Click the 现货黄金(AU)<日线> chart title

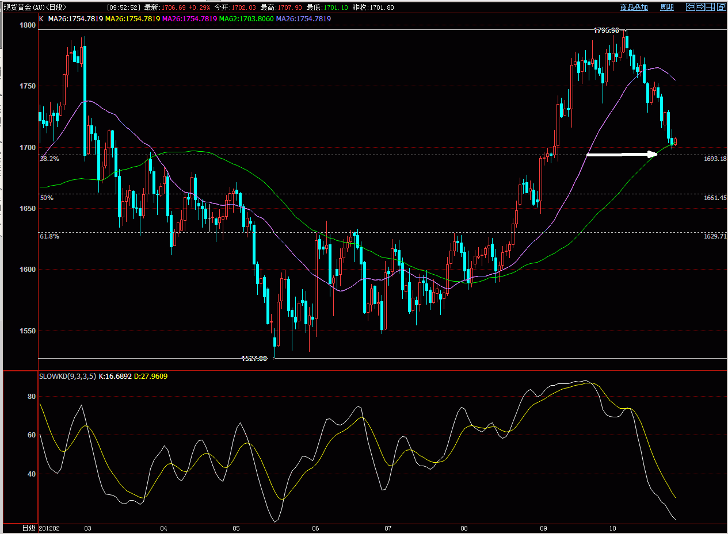click(35, 7)
